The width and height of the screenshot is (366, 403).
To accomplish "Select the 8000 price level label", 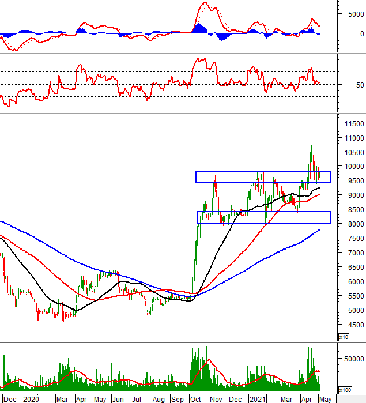I will 356,224.
